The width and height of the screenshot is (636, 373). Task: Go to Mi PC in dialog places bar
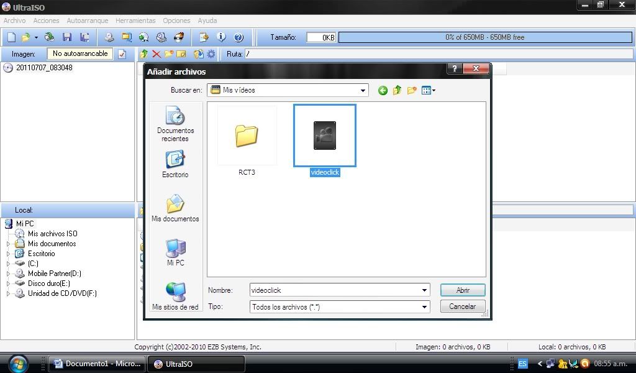(x=175, y=252)
